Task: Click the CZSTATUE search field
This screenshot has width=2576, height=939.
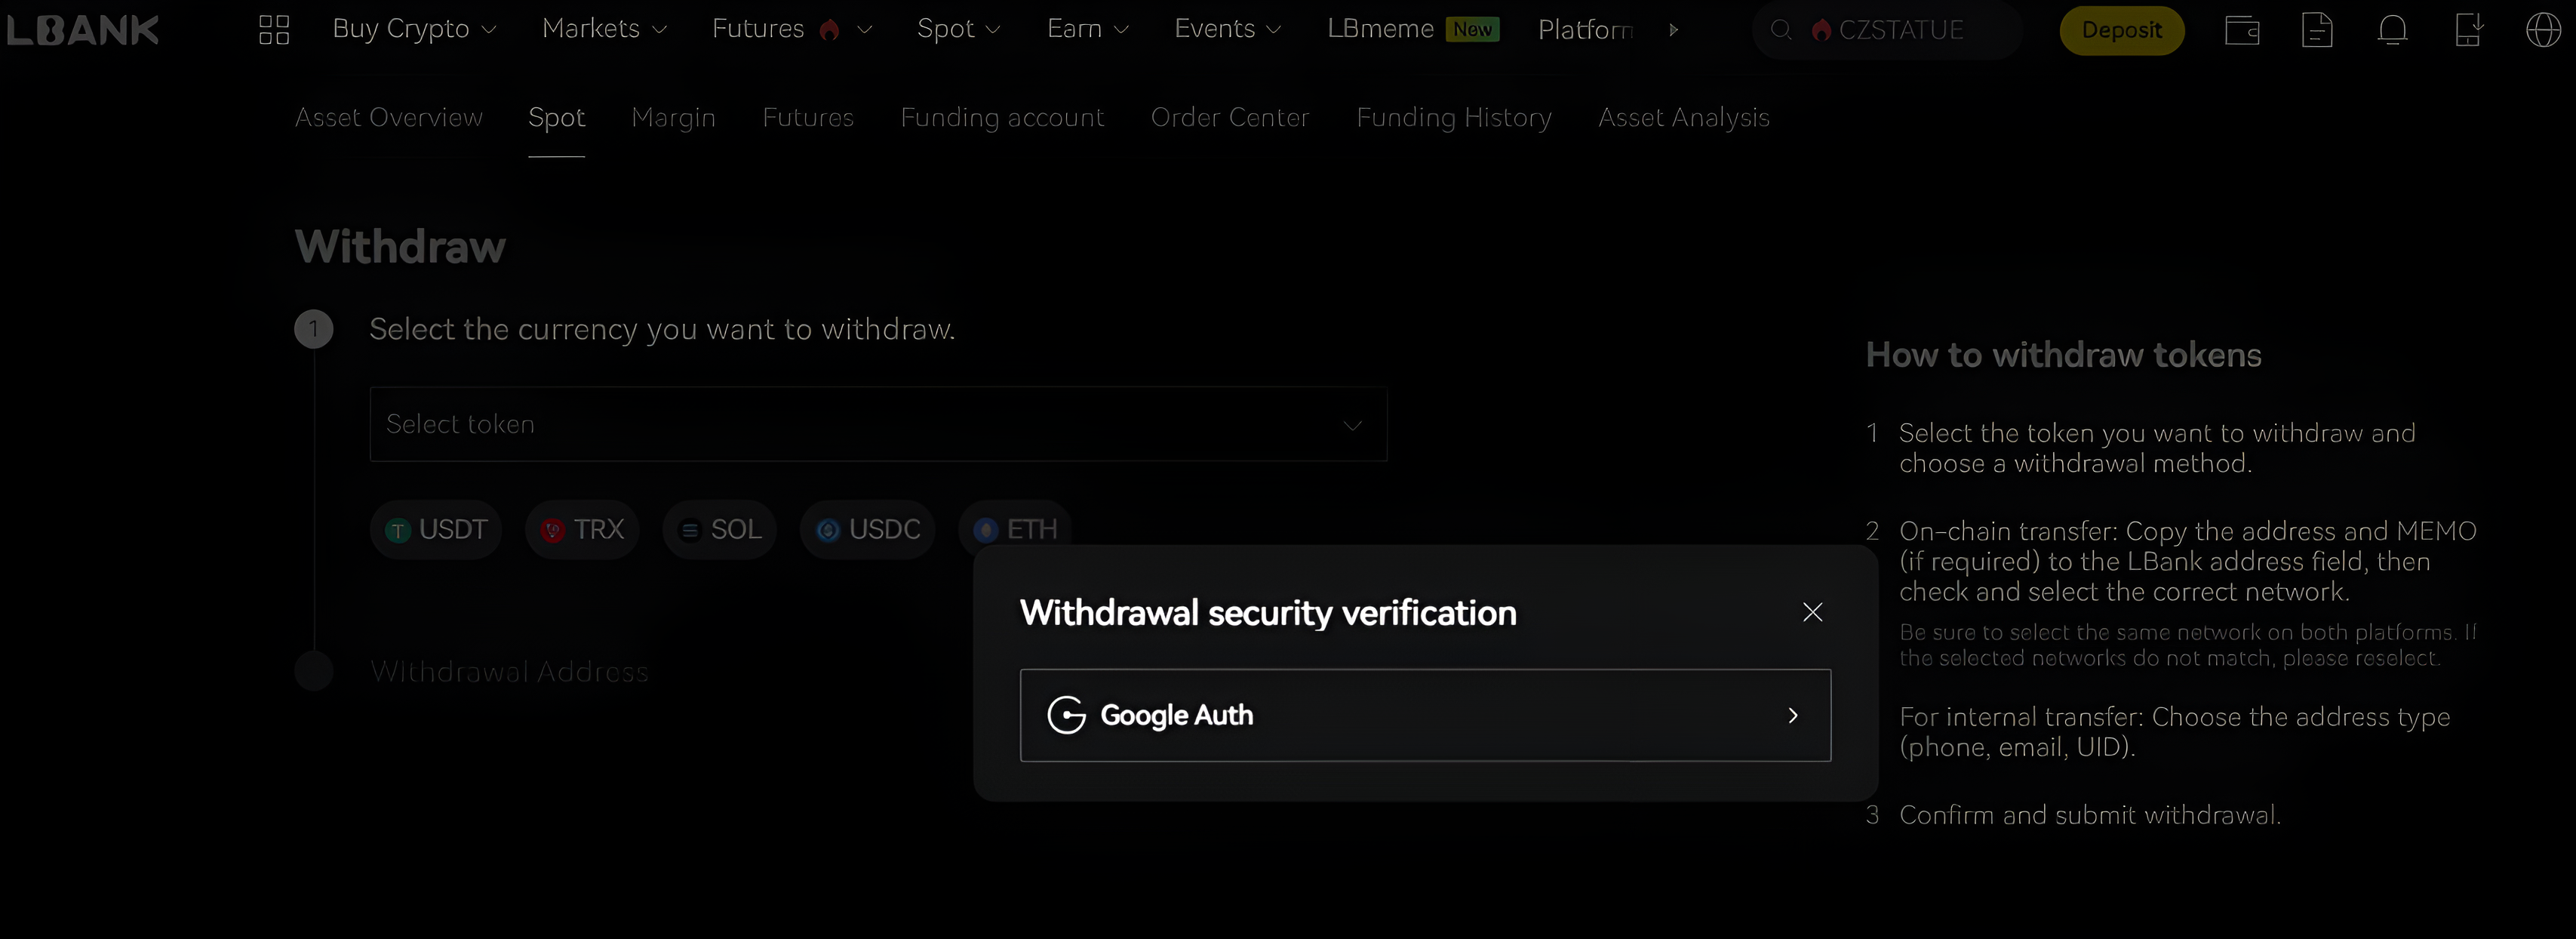Action: coord(1900,30)
